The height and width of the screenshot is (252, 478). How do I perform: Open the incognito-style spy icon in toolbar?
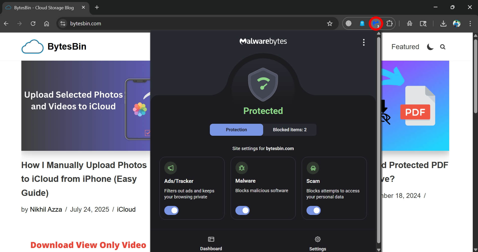410,24
